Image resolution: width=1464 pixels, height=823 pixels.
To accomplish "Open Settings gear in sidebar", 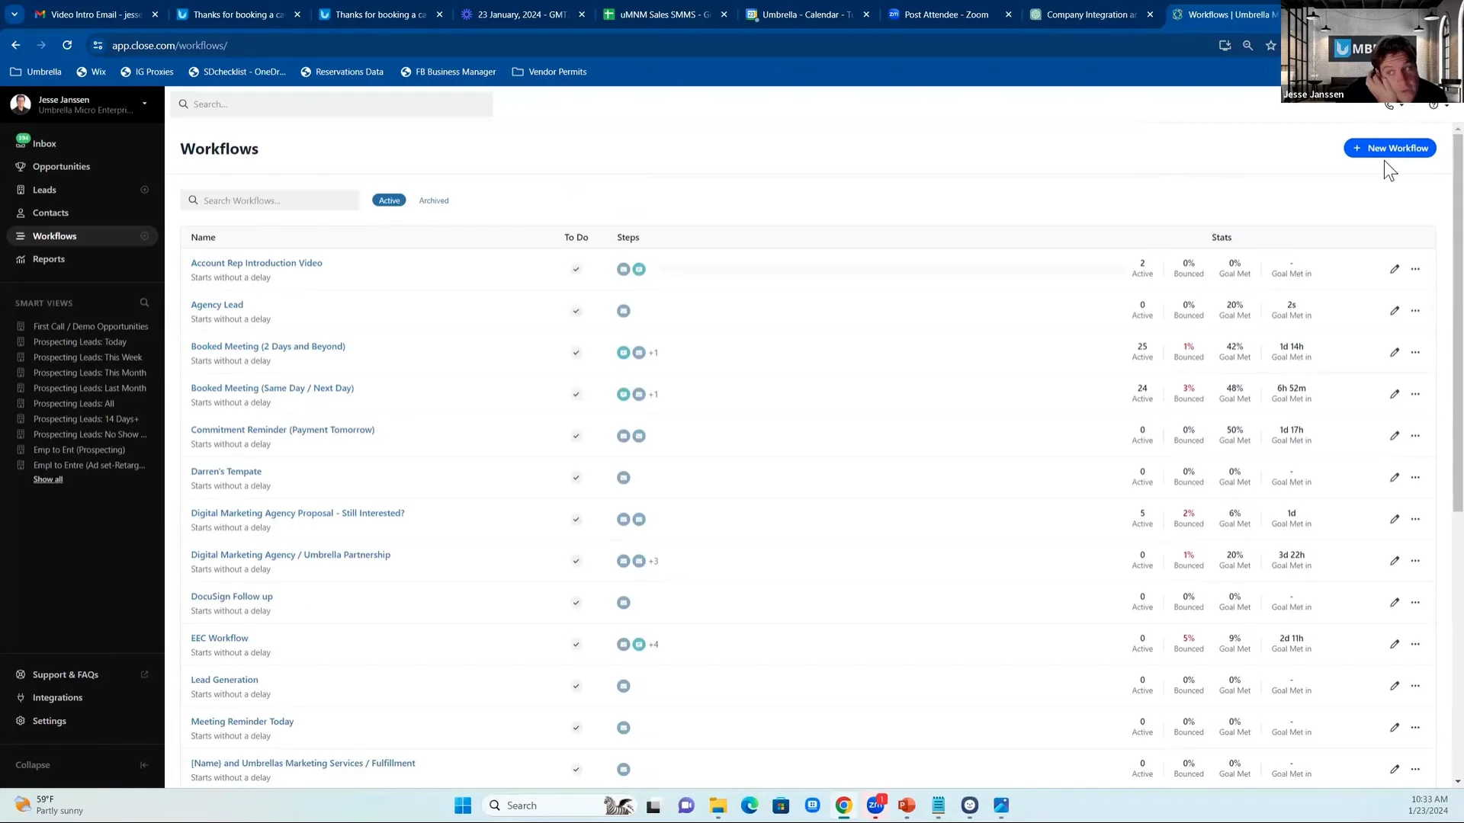I will point(21,721).
